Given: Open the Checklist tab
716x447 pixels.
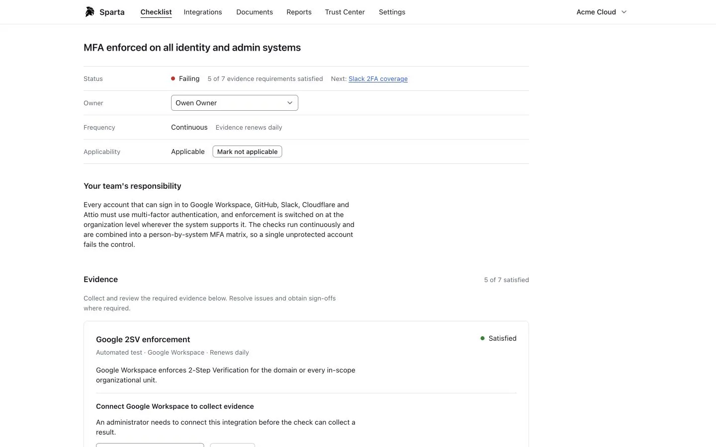Looking at the screenshot, I should 156,12.
